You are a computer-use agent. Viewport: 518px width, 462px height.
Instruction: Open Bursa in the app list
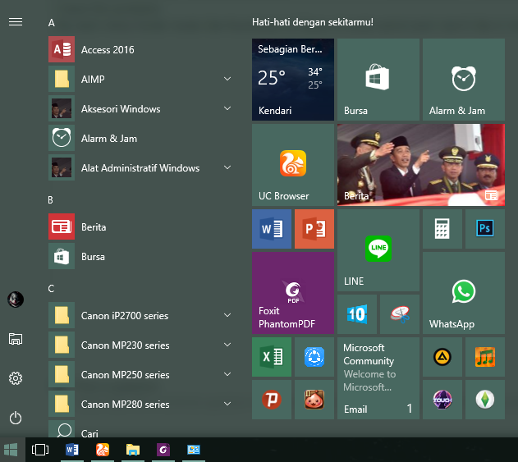(x=140, y=256)
